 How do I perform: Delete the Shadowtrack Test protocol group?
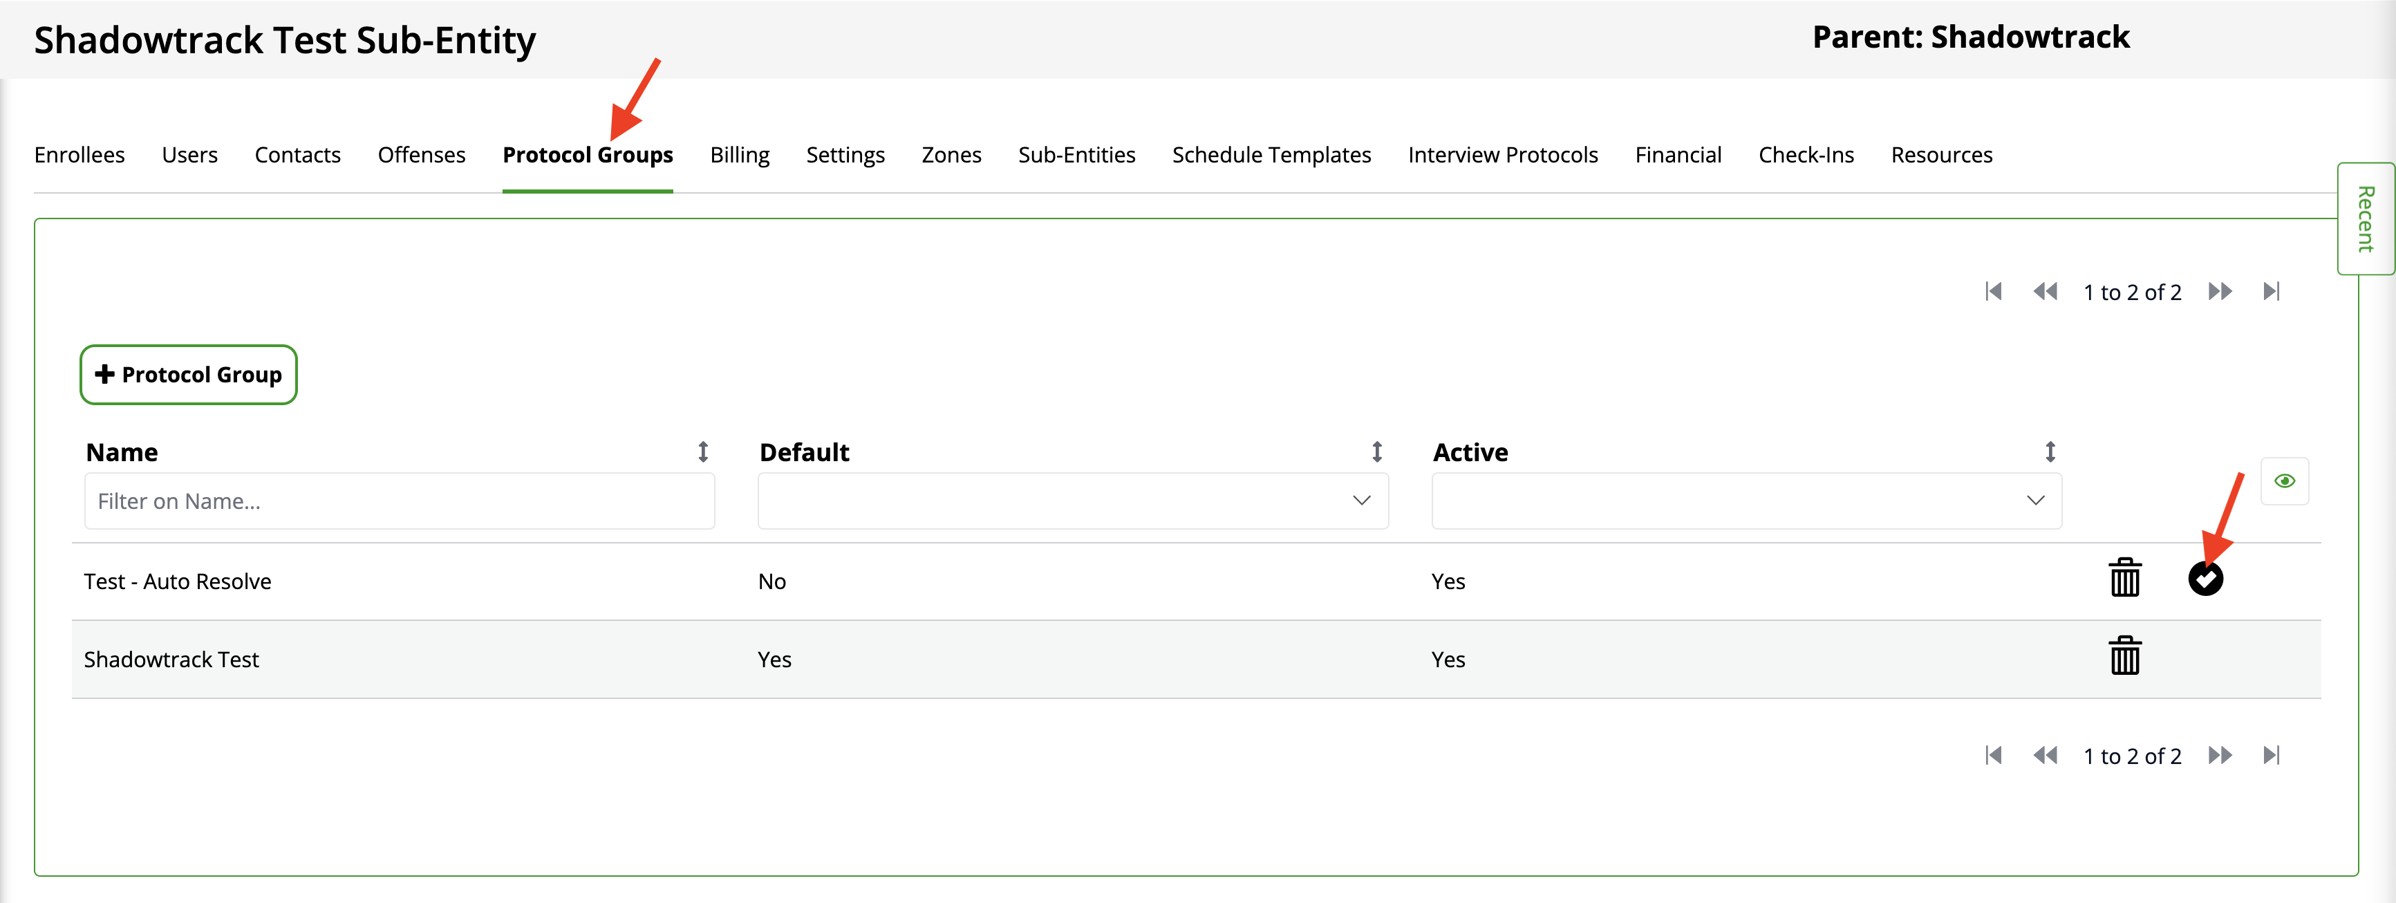[2124, 657]
